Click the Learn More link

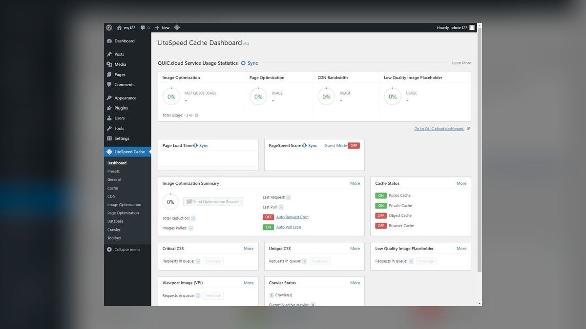[x=461, y=63]
